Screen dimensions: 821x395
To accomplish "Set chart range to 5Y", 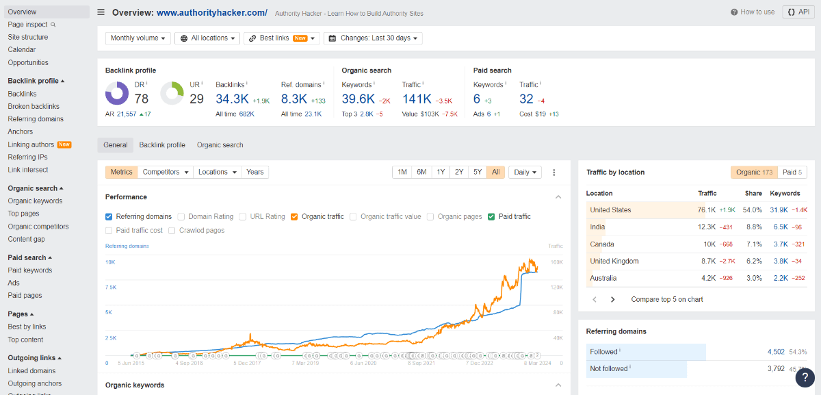I will coord(478,173).
